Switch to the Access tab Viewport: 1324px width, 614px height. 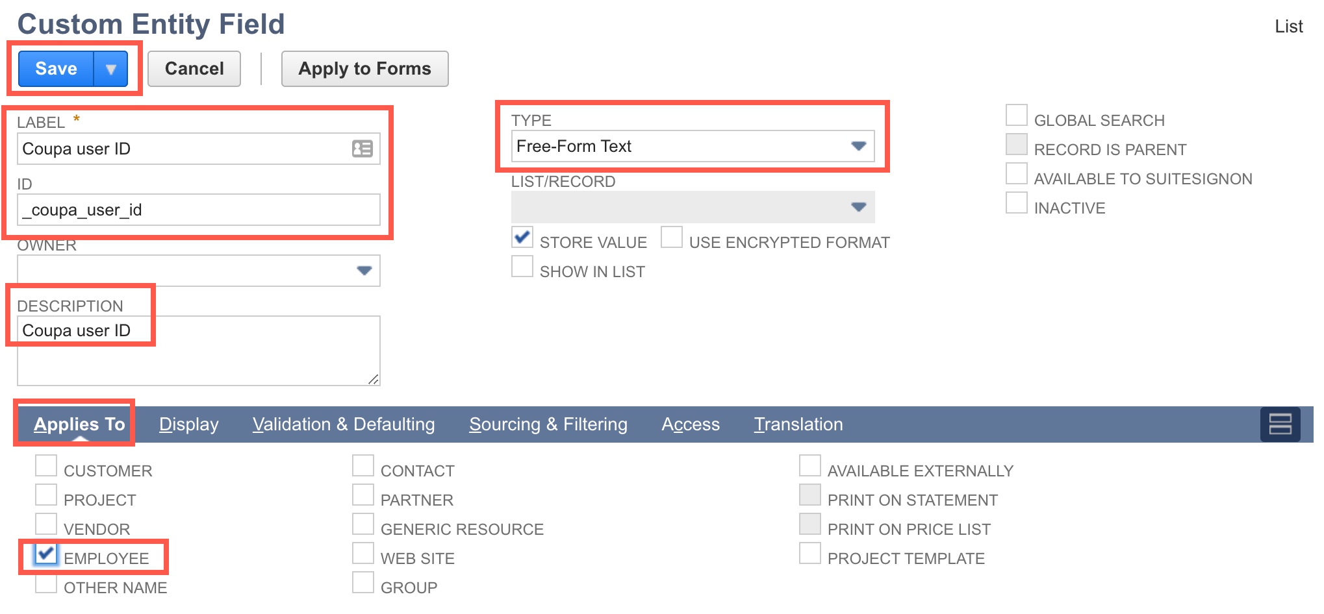click(x=691, y=424)
